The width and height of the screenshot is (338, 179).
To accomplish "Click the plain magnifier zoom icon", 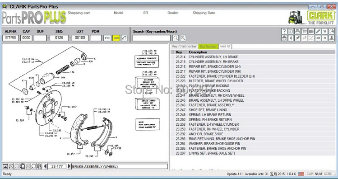I will coord(34,166).
